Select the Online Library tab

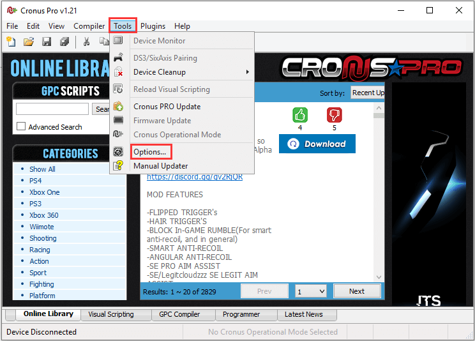[x=48, y=314]
